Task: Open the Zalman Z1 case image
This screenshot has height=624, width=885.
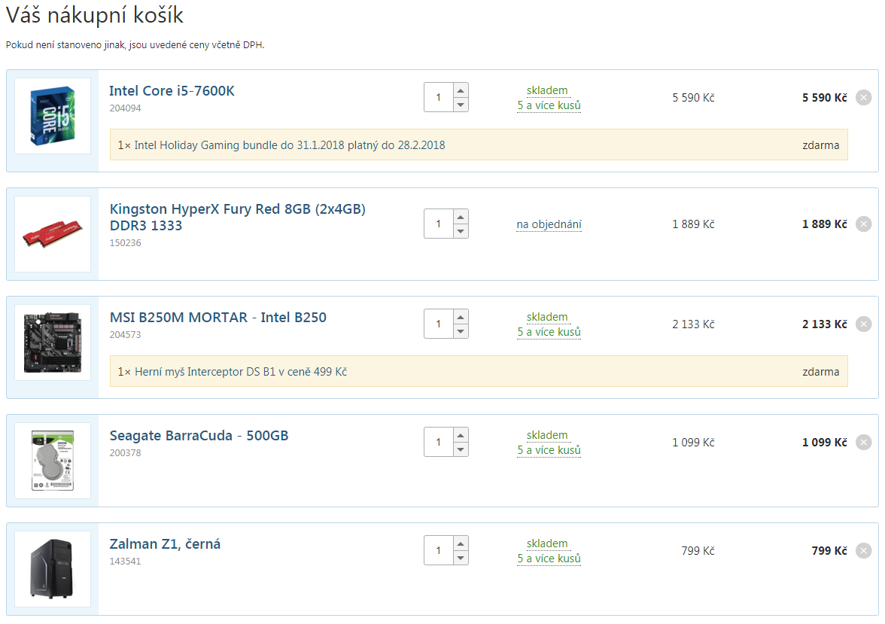Action: (53, 569)
